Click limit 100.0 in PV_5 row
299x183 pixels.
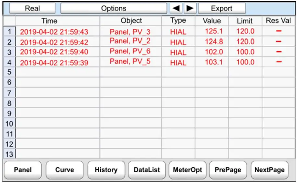[x=245, y=62]
